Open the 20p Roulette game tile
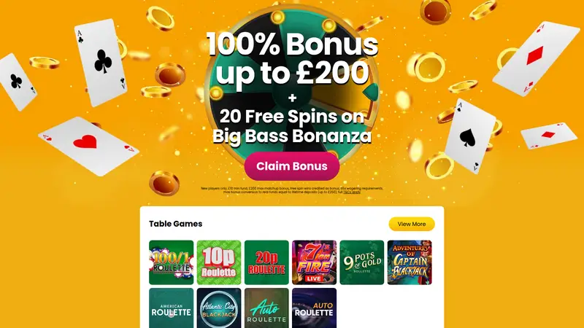The height and width of the screenshot is (328, 584). 266,262
